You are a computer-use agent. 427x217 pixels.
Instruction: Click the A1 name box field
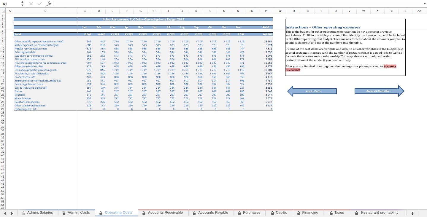(11, 4)
